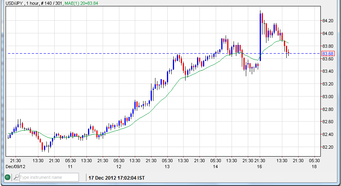The height and width of the screenshot is (186, 341).
Task: Click the 83.80 price axis label
Action: 328,46
